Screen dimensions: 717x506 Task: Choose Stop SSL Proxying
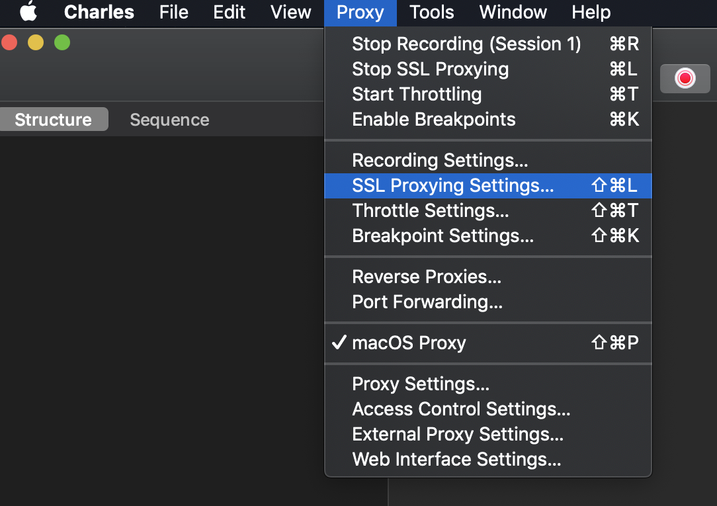point(488,69)
